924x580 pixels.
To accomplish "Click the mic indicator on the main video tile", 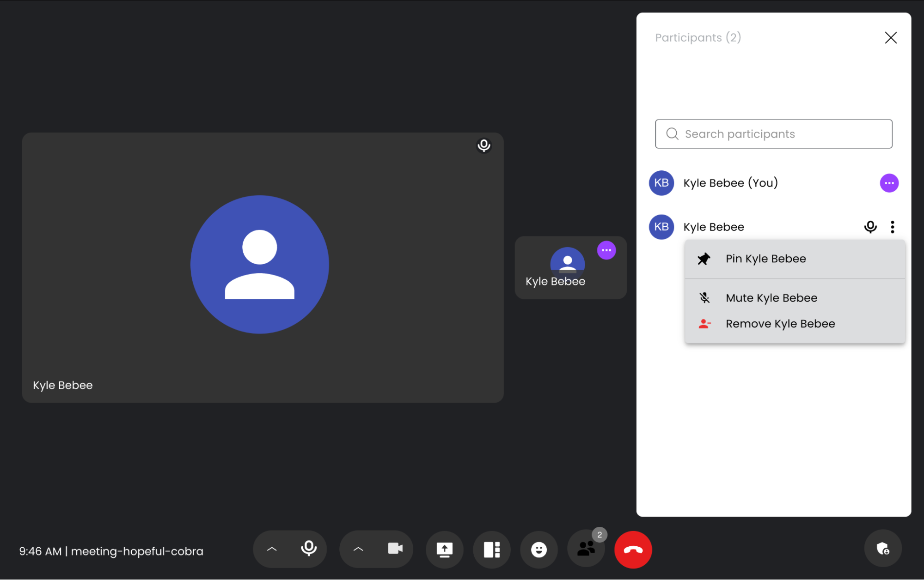I will pyautogui.click(x=484, y=145).
